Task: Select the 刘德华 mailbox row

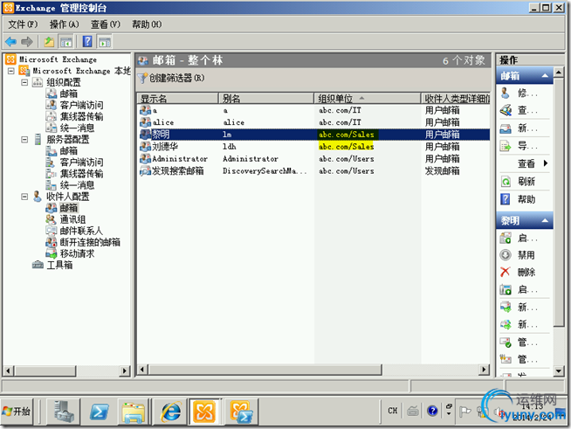Action: coord(314,147)
